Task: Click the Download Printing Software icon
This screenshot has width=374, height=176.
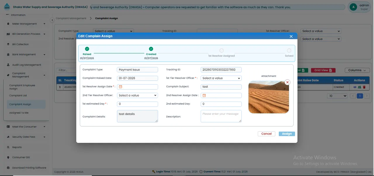Action: 8,168
